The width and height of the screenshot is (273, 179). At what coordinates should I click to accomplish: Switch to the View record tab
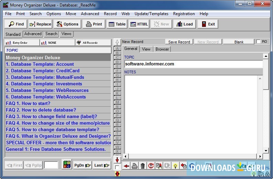click(146, 49)
